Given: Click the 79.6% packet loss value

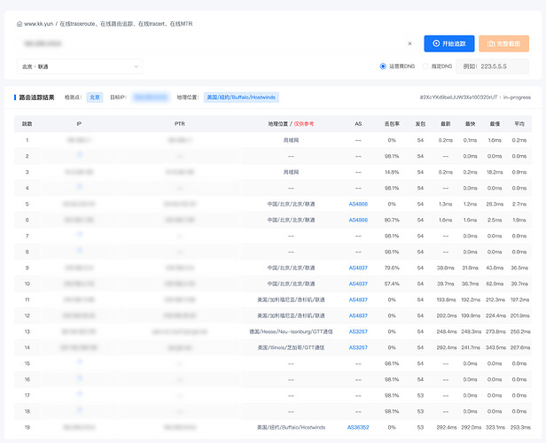Looking at the screenshot, I should [x=392, y=268].
